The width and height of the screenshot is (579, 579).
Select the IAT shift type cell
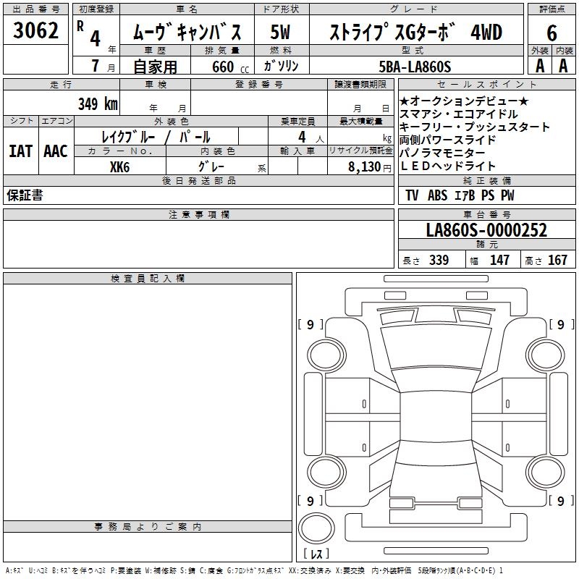click(x=22, y=151)
